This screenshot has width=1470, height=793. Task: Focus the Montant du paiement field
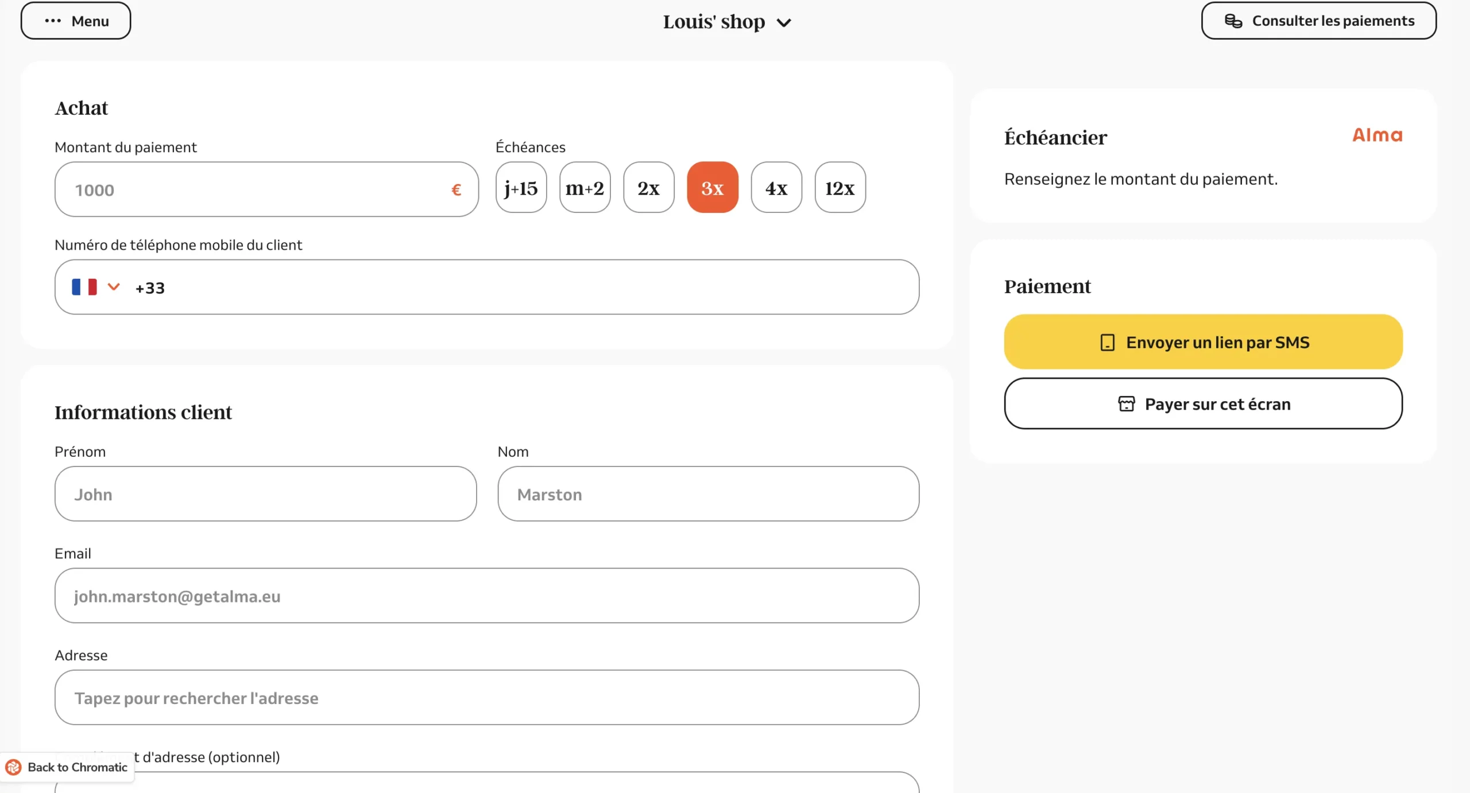pyautogui.click(x=253, y=190)
